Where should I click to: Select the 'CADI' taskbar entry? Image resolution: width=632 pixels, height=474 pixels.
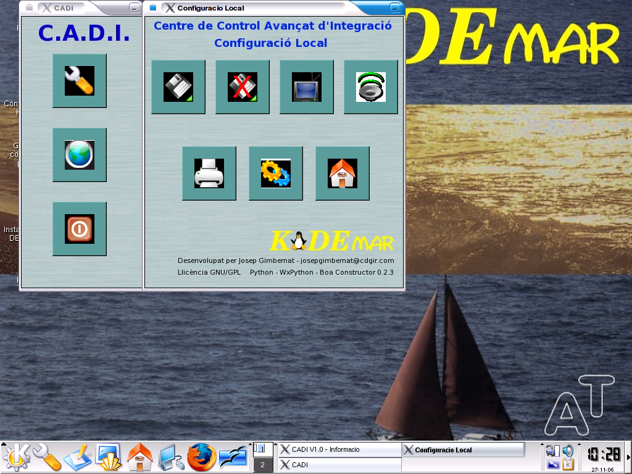(x=339, y=465)
